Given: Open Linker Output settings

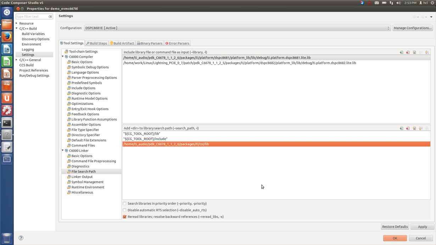Looking at the screenshot, I should 82,177.
